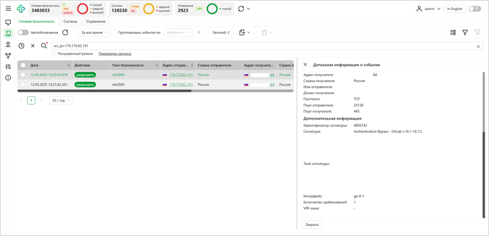Click the Закрыть button
This screenshot has width=489, height=236.
(x=312, y=224)
